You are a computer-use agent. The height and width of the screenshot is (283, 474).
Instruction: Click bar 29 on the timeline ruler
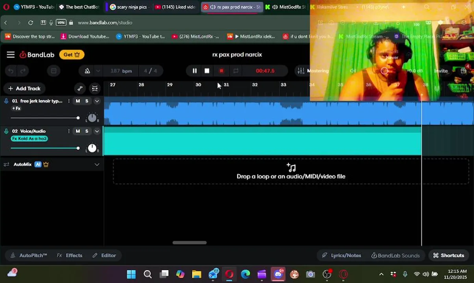pyautogui.click(x=170, y=85)
